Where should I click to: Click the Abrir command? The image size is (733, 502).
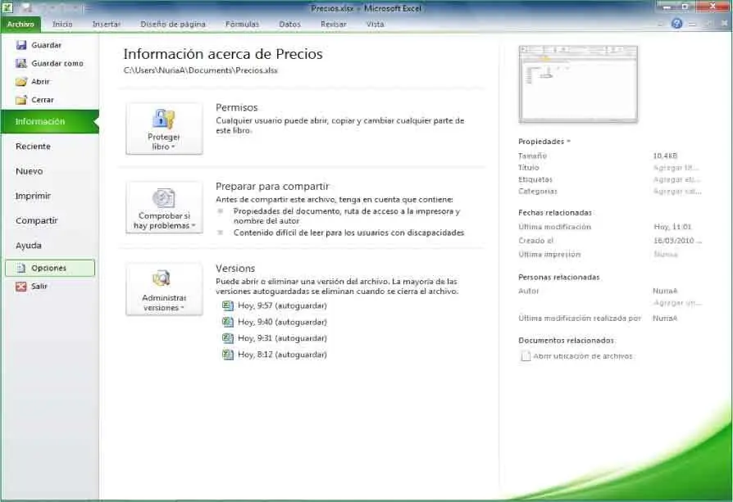pyautogui.click(x=40, y=82)
